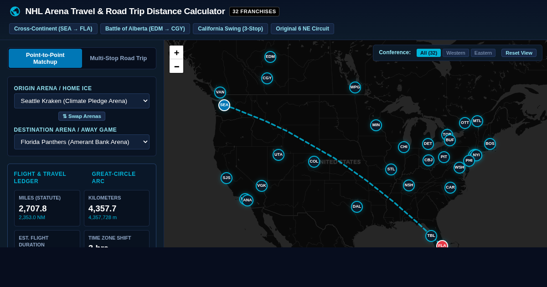
Task: Switch to Multi-Stop Road Trip tab
Action: [x=119, y=58]
